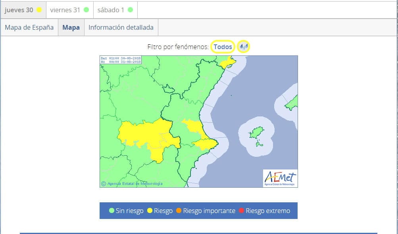Click the green dot beside viernes 31
Screen dimensions: 398x234
coord(86,10)
